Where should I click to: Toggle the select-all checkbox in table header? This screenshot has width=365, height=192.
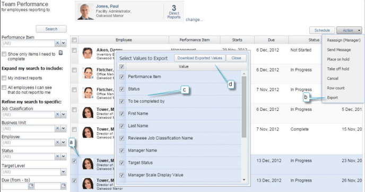click(x=74, y=40)
